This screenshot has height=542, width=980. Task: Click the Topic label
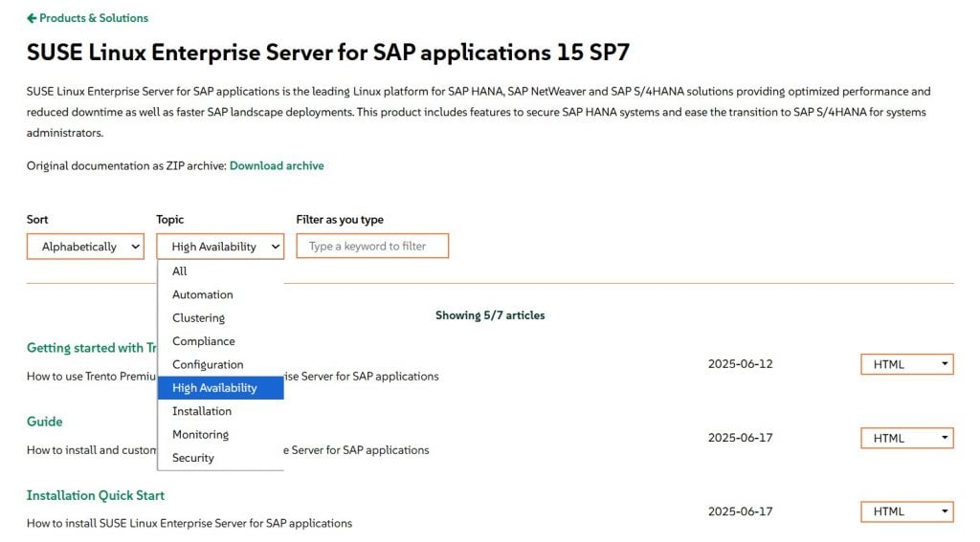pyautogui.click(x=169, y=219)
